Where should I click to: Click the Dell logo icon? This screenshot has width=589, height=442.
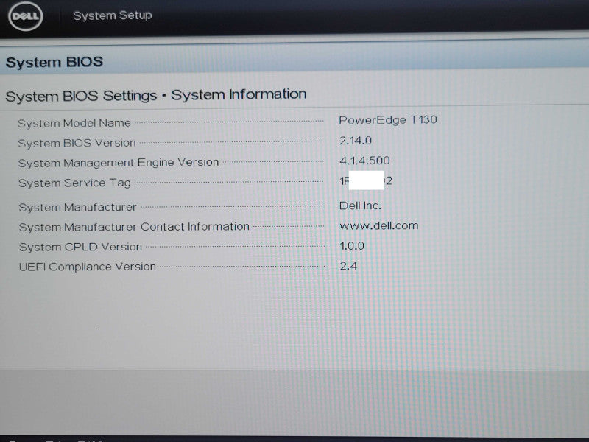pos(26,16)
